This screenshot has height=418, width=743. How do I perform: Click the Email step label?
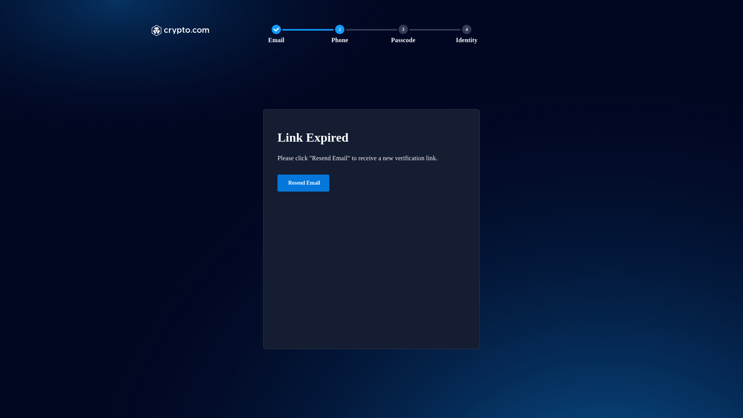tap(276, 40)
